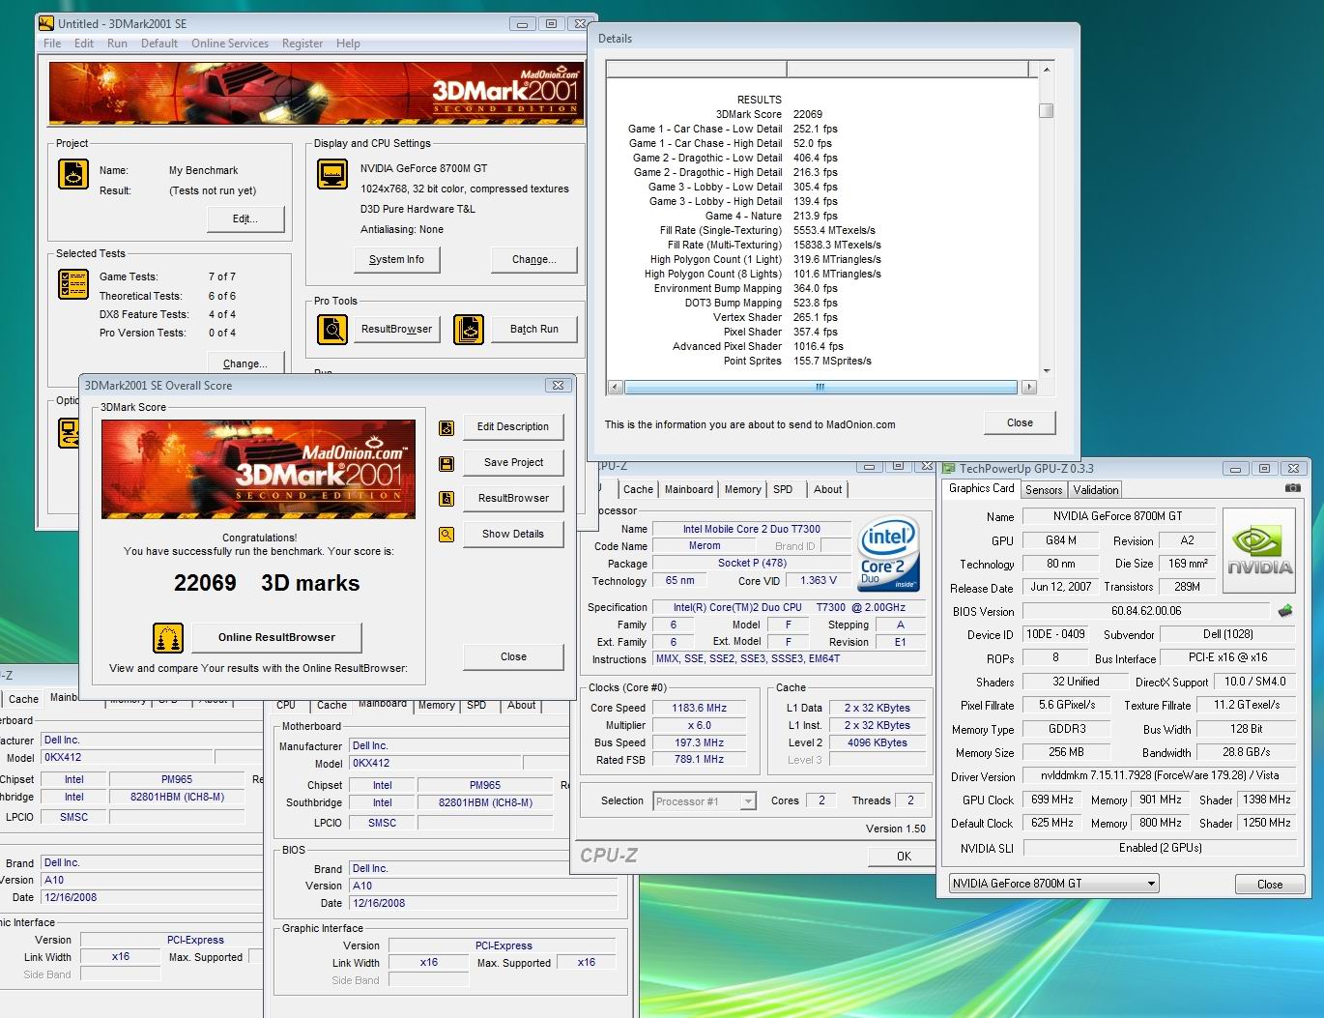Viewport: 1324px width, 1018px height.
Task: Click the Chipset PM965 field in middle CPU-Z
Action: click(x=485, y=785)
